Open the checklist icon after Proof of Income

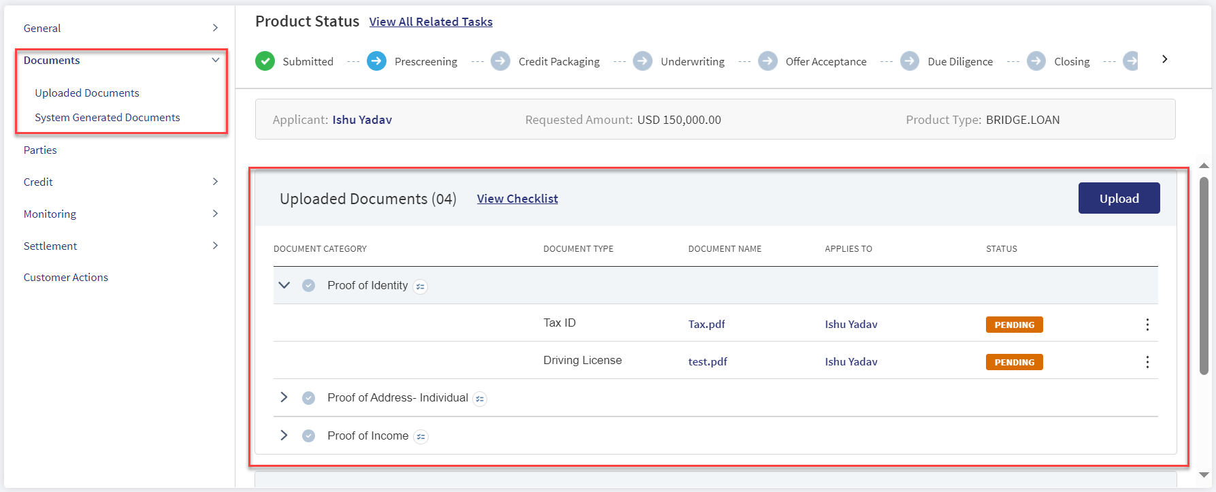(x=421, y=437)
